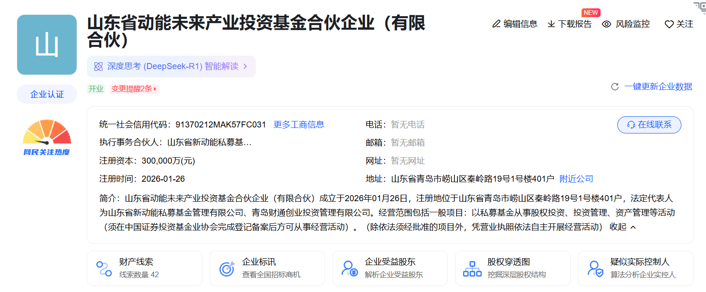Click the 开业 status label
Viewport: 706px width, 292px height.
[x=95, y=88]
